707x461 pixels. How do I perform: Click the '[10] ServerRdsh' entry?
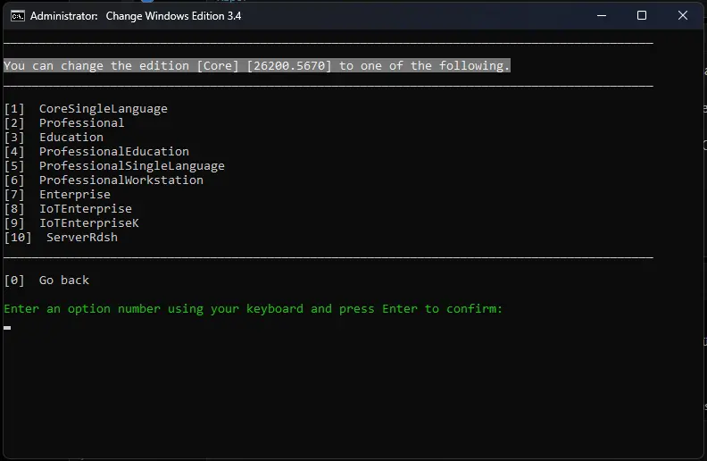click(61, 238)
